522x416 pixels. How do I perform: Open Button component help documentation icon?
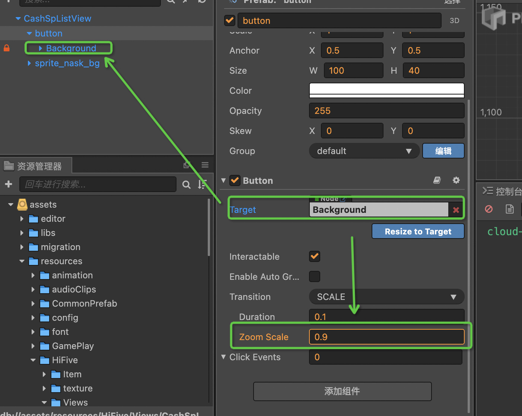[x=437, y=180]
